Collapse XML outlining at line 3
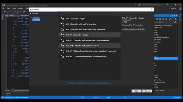This screenshot has height=102, width=183. pyautogui.click(x=16, y=24)
